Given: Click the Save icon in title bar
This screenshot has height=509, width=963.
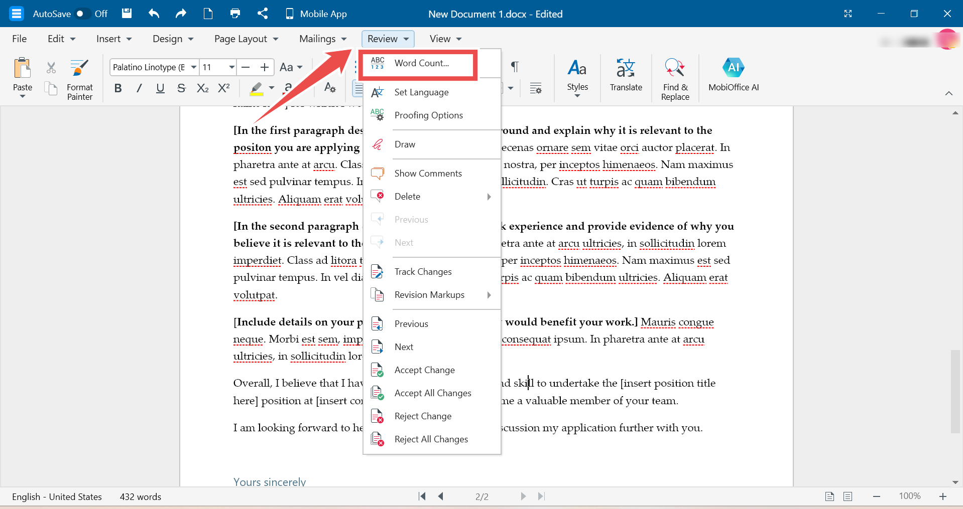Looking at the screenshot, I should [127, 14].
